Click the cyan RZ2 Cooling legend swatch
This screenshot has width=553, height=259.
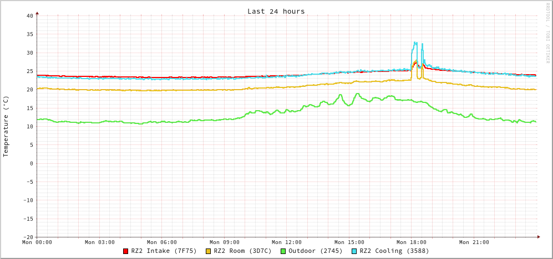point(354,251)
